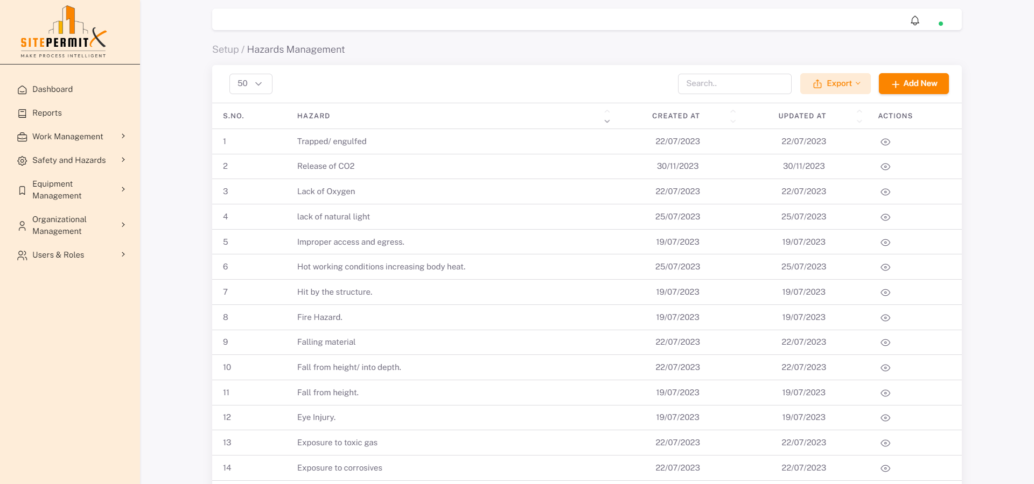1034x484 pixels.
Task: Open Dashboard from the sidebar
Action: click(52, 89)
